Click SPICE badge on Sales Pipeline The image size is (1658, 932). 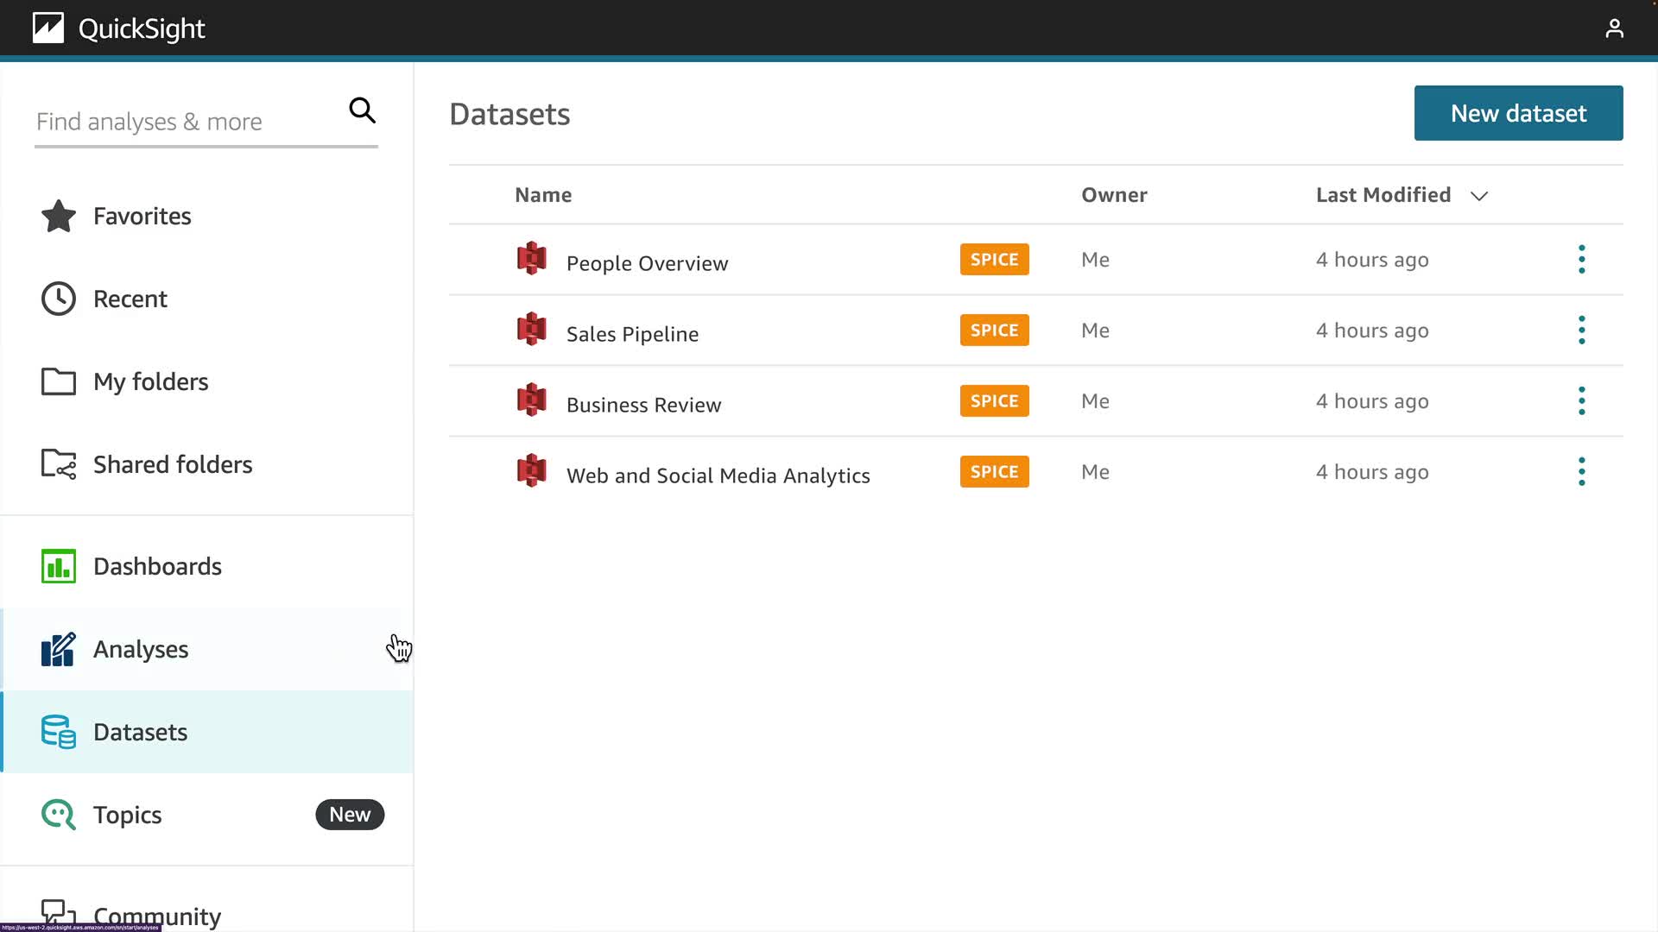point(994,331)
